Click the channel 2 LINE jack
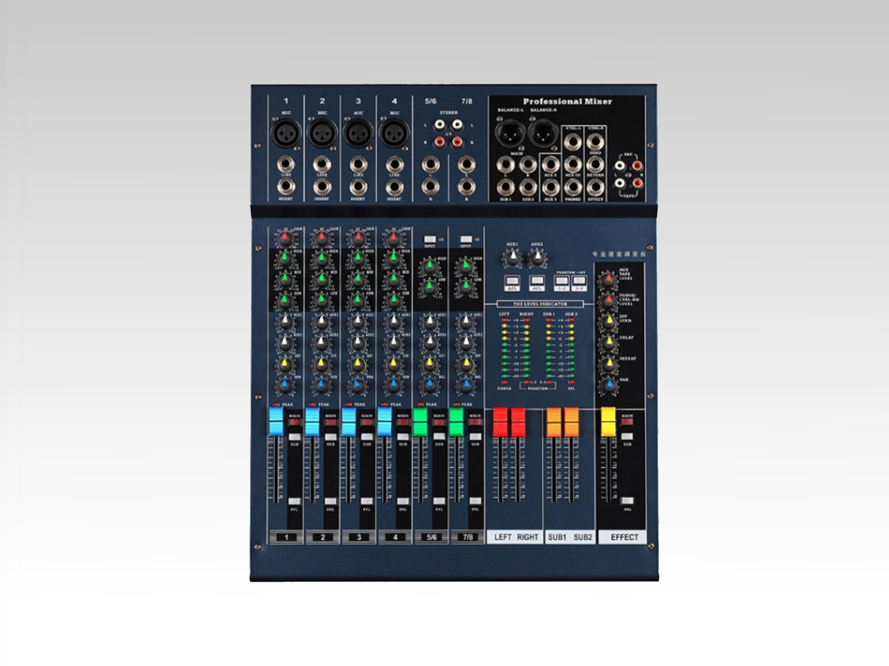Viewport: 889px width, 666px height. tap(322, 164)
